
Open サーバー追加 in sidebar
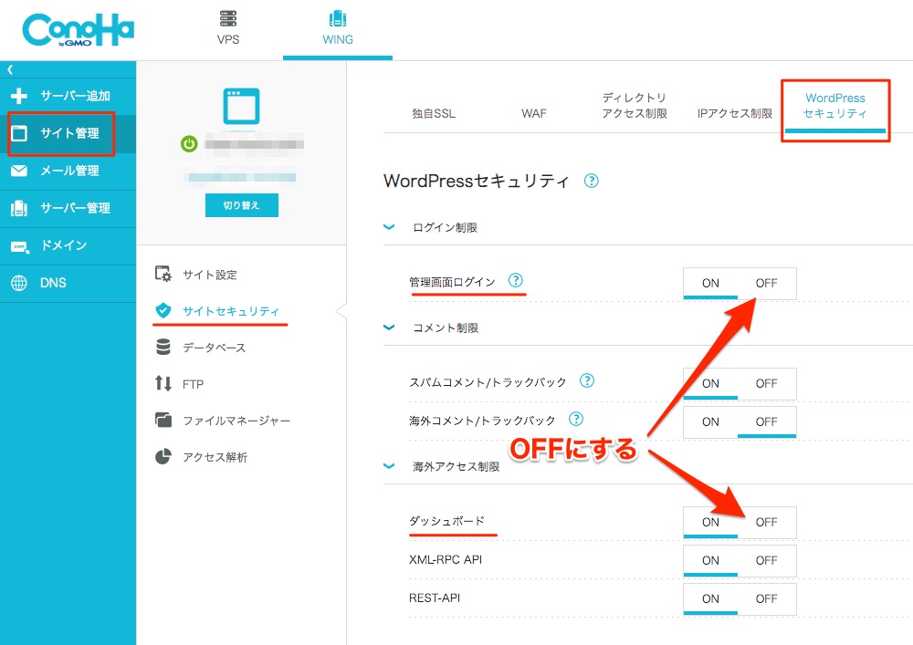(68, 96)
